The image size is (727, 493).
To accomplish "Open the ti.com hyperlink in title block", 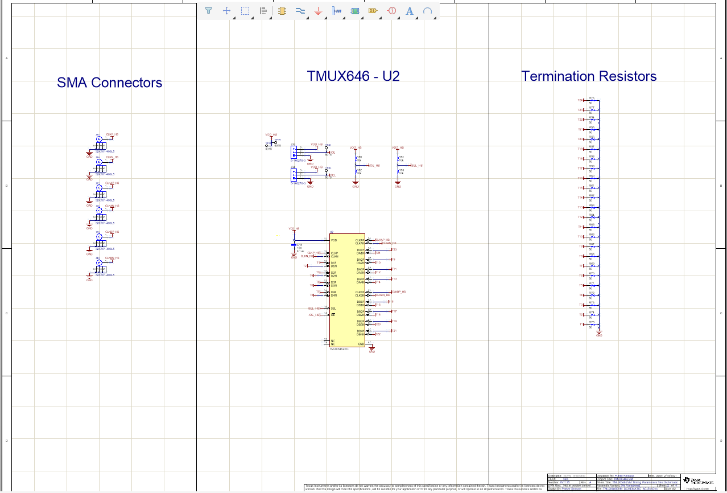I will [x=697, y=488].
